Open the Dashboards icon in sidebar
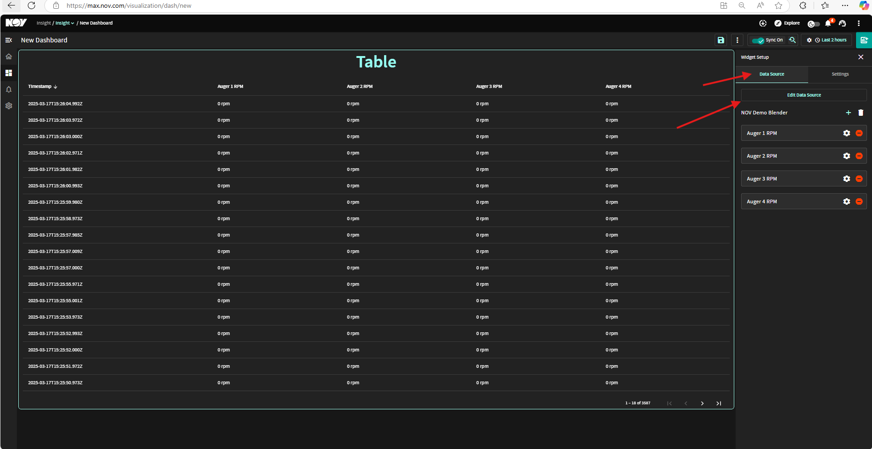The height and width of the screenshot is (449, 872). (x=9, y=73)
